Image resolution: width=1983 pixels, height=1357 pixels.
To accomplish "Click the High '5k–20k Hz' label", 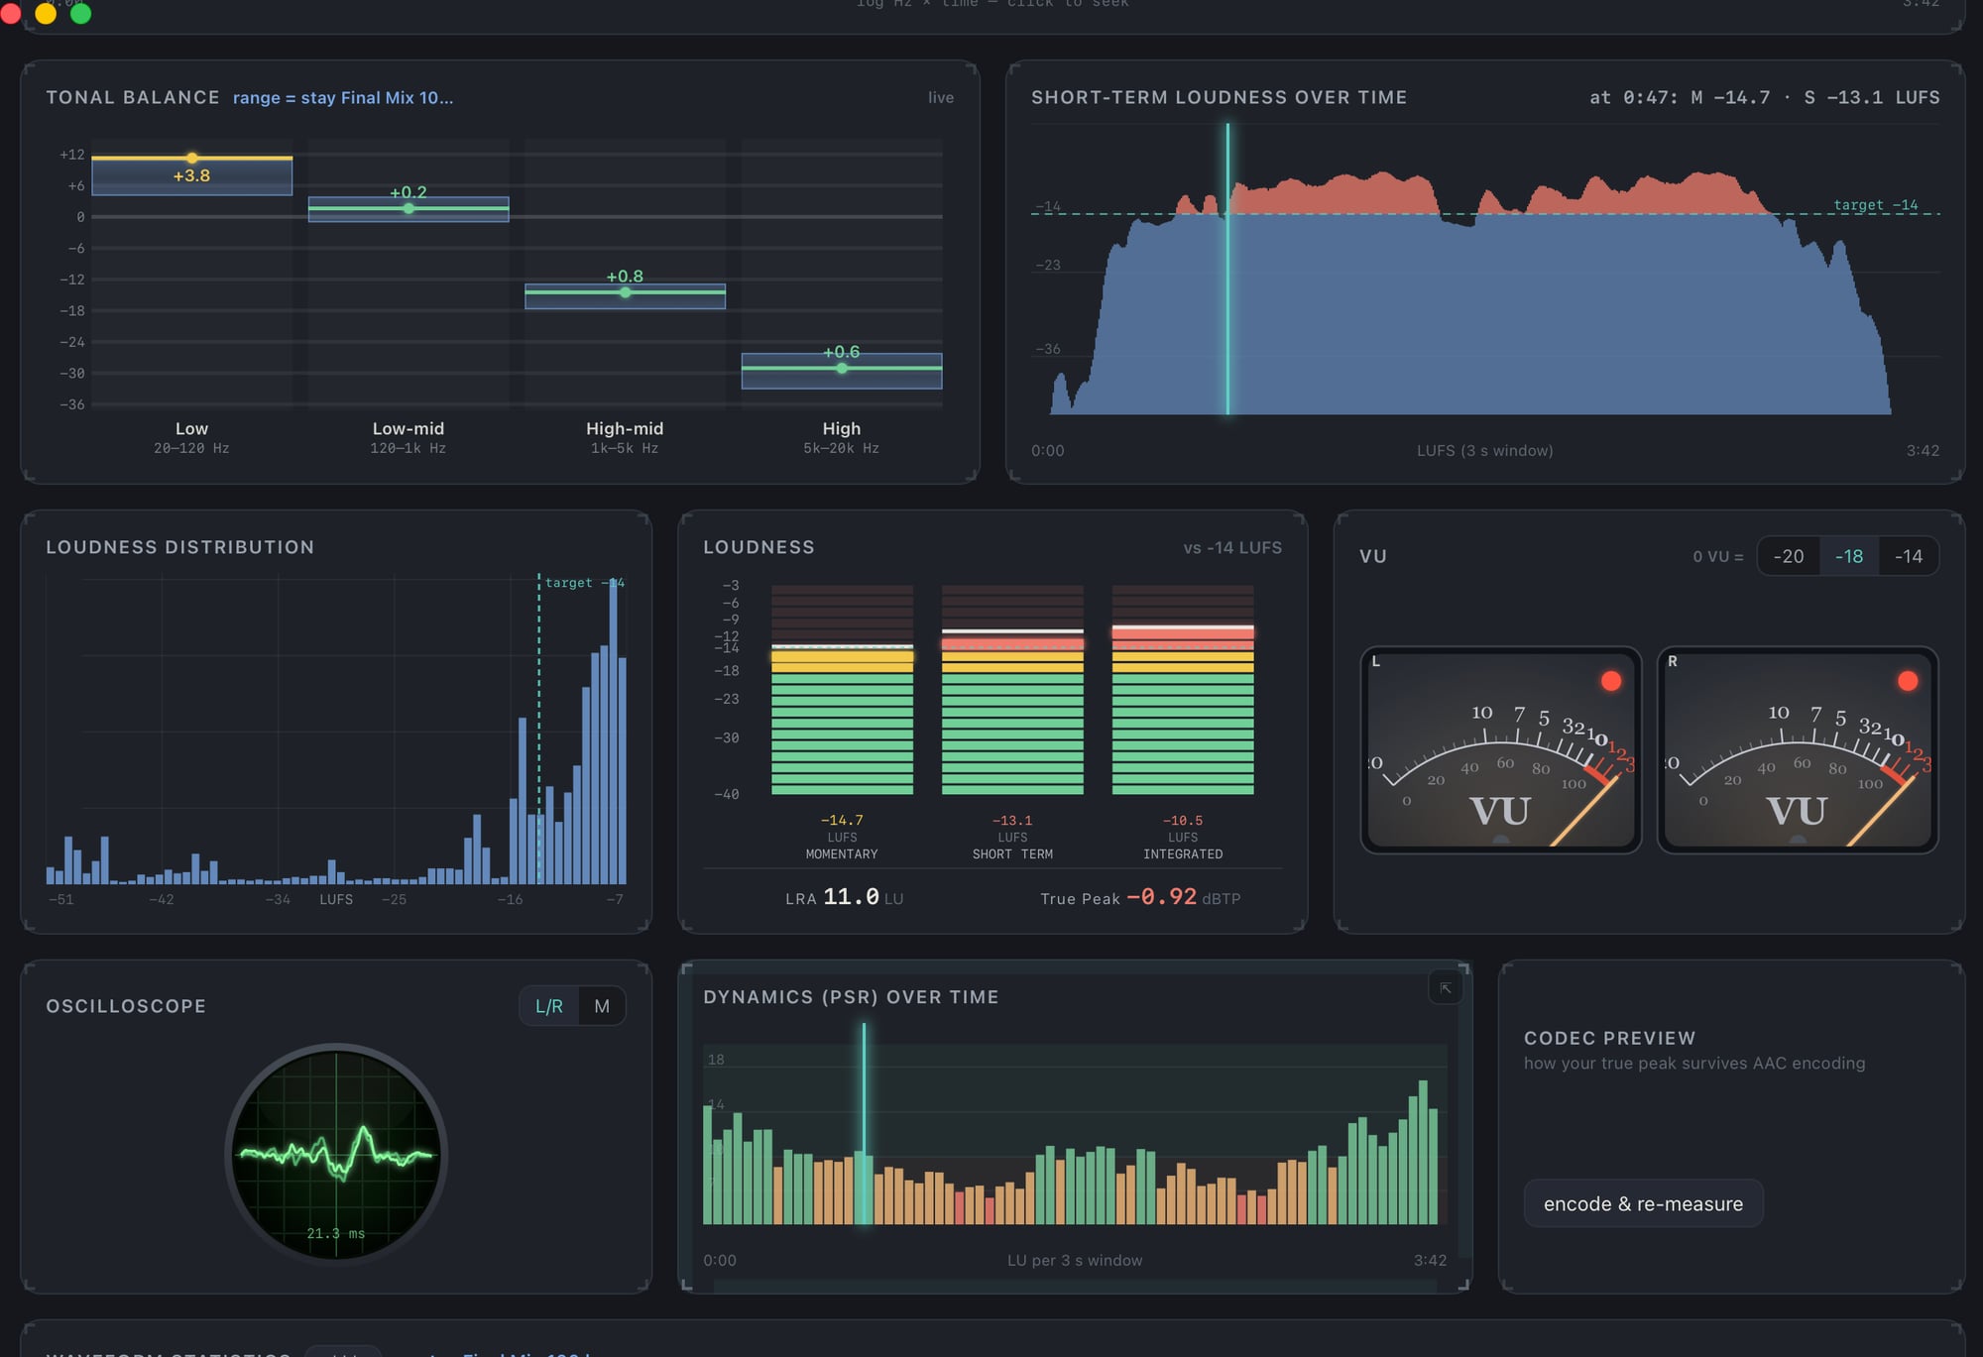I will [x=842, y=449].
